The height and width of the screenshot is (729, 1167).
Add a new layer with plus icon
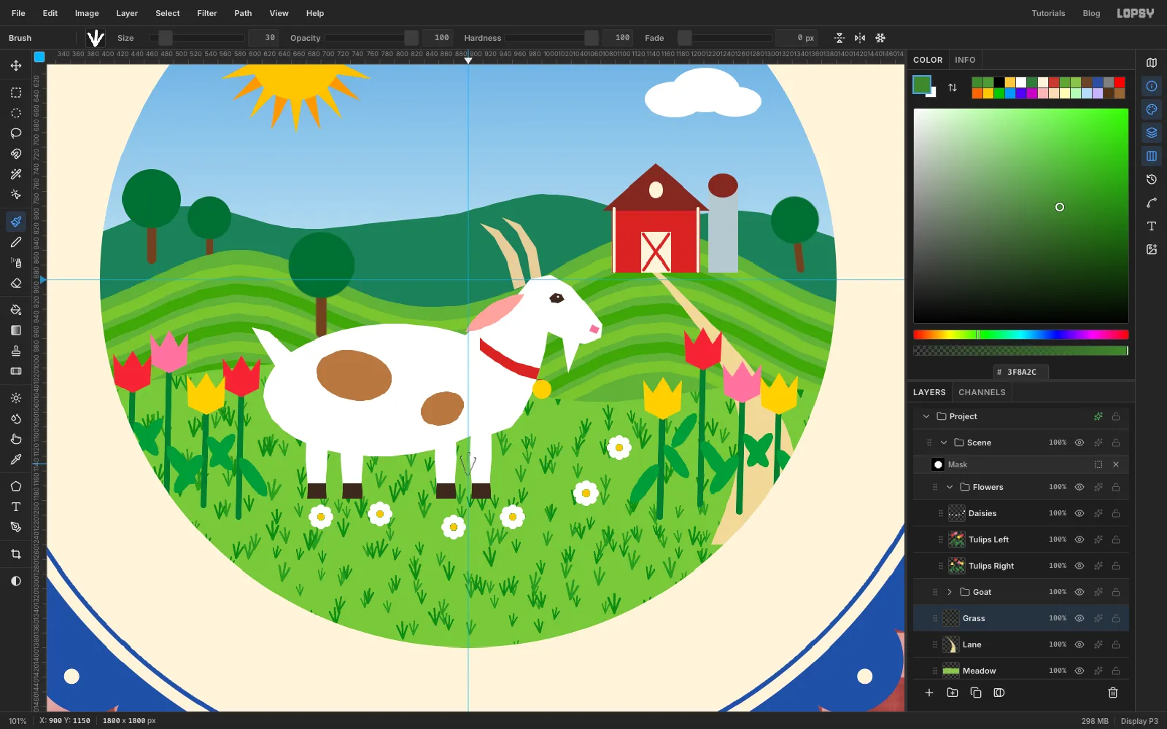click(929, 693)
